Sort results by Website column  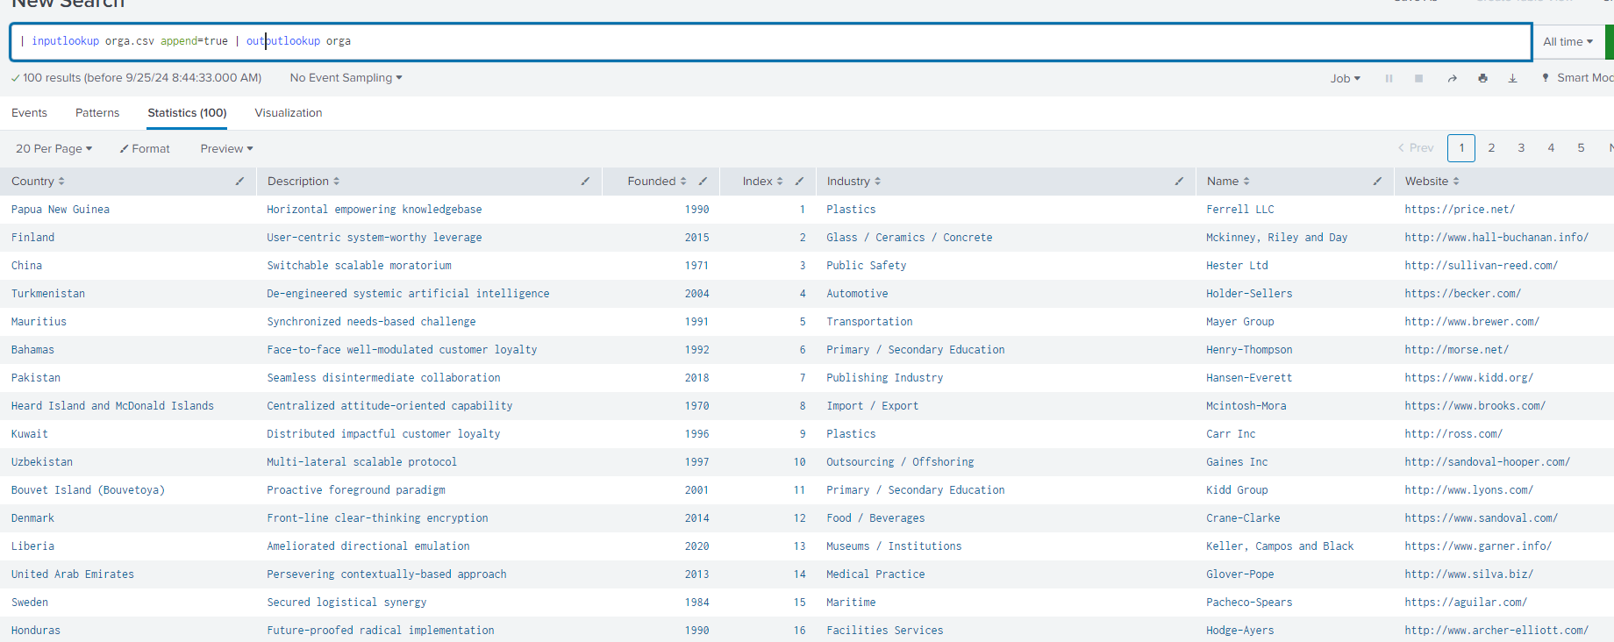(1432, 182)
